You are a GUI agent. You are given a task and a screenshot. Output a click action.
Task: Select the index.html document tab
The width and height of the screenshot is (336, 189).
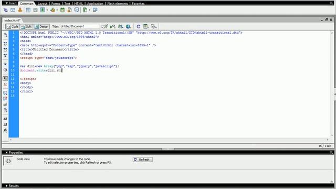click(13, 20)
